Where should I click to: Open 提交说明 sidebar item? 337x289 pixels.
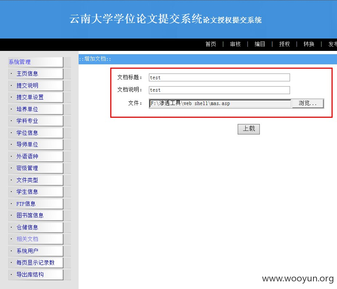coord(27,85)
